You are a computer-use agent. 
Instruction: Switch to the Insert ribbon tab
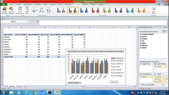point(18,4)
